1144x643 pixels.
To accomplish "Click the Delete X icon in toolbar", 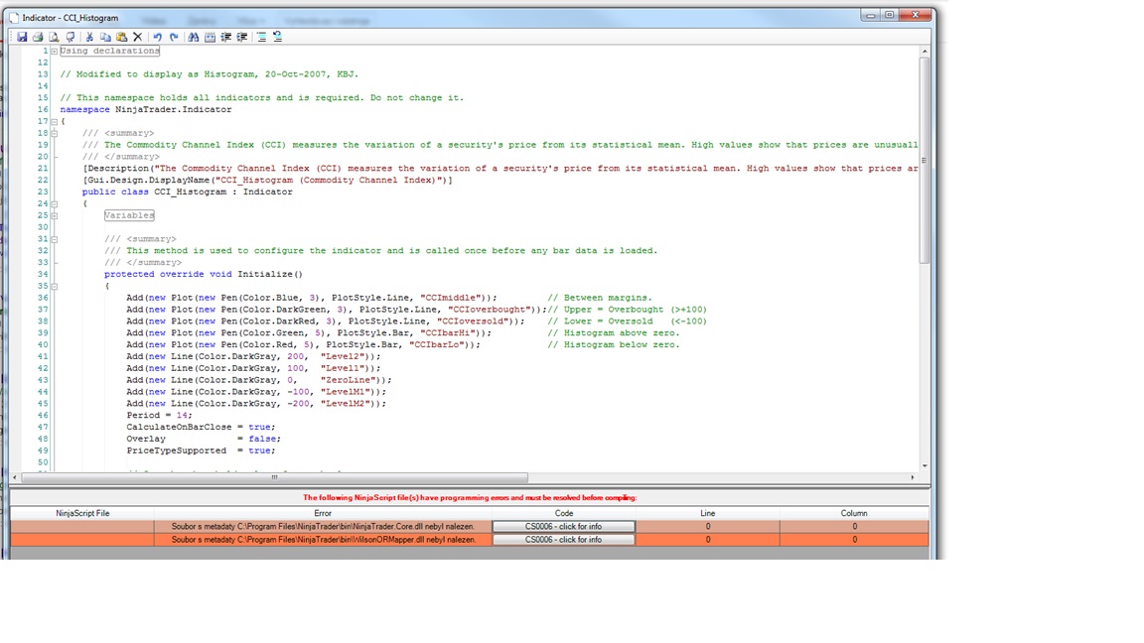I will [x=138, y=37].
